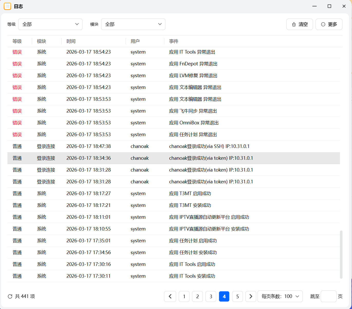Select row '应用 OmniBox 异常退出'

pos(174,123)
